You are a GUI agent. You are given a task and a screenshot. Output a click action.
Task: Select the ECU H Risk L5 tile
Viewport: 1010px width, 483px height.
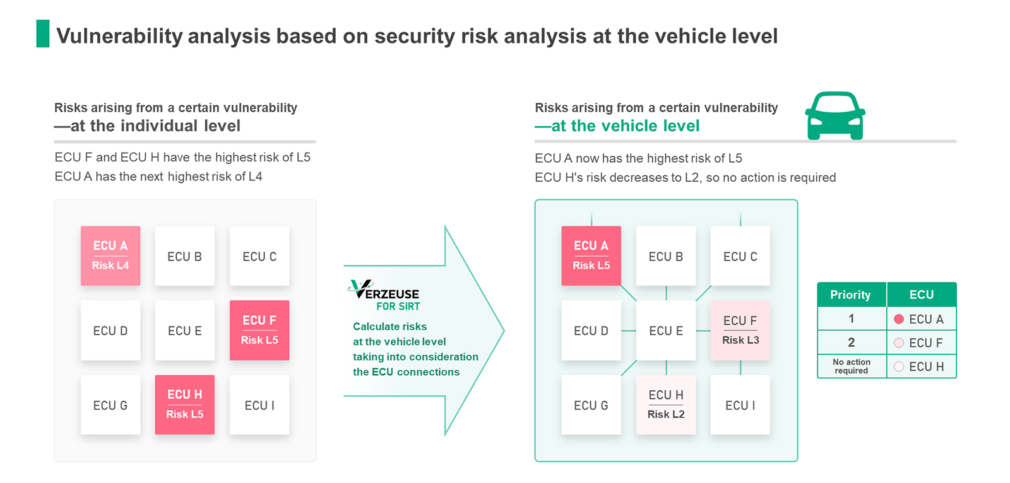tap(185, 405)
